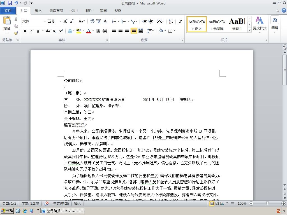Image resolution: width=287 pixels, height=215 pixels.
Task: Click the vertical scrollbar thumb
Action: (285, 70)
